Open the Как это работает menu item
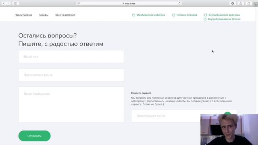This screenshot has height=145, width=258. 65,15
